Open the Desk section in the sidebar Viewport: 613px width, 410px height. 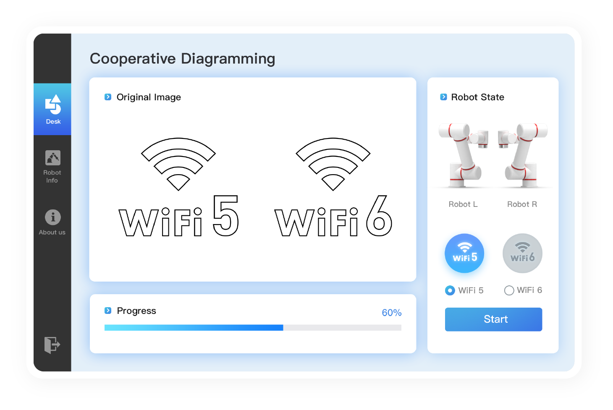pos(52,109)
